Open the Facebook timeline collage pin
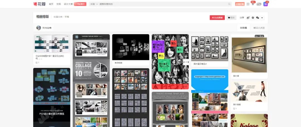Image resolution: width=301 pixels, height=127 pixels. coord(91,80)
